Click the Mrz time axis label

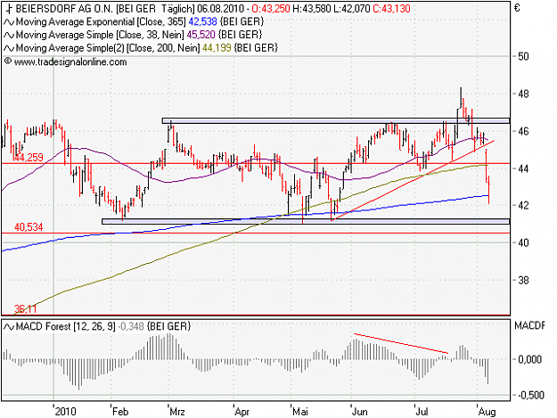click(177, 412)
